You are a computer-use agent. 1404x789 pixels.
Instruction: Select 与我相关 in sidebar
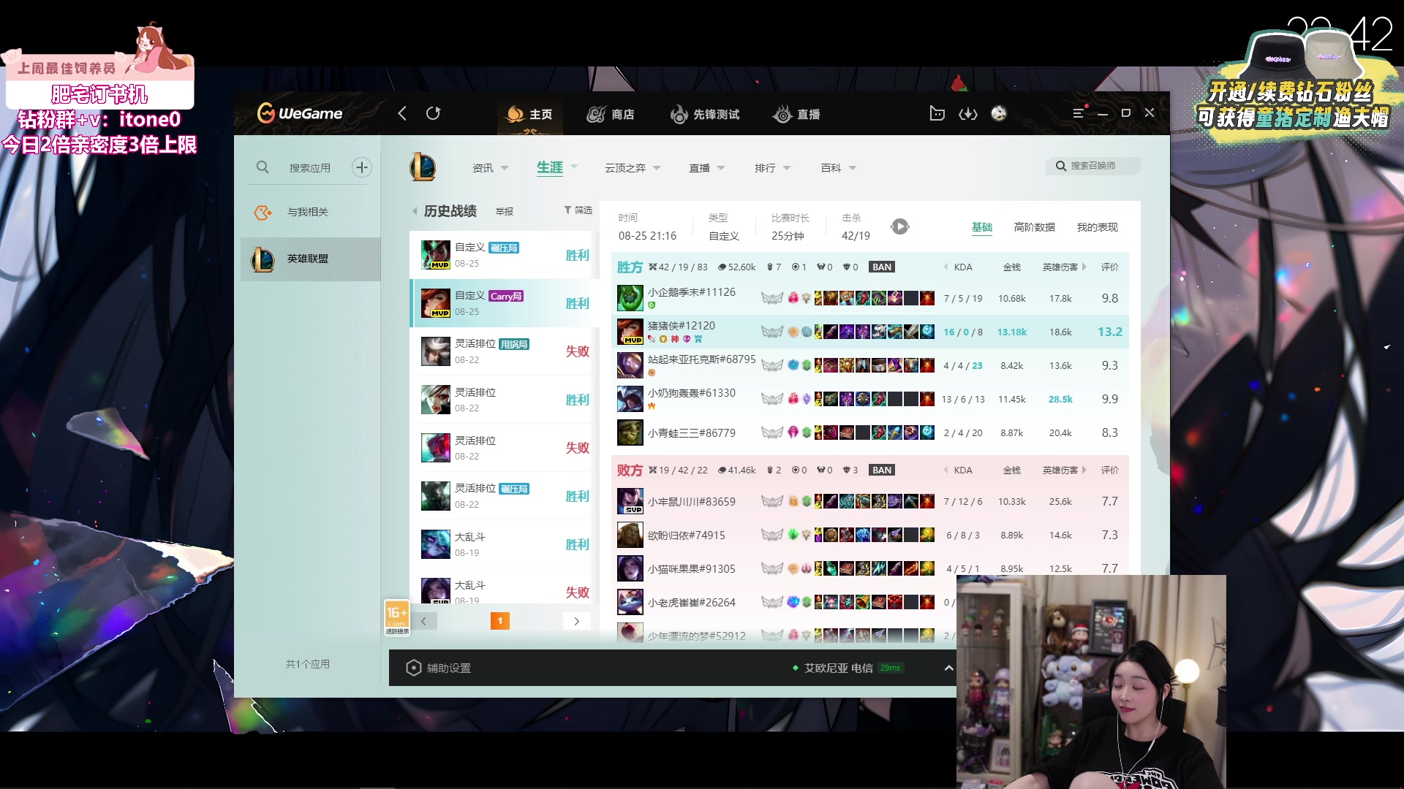(x=307, y=212)
